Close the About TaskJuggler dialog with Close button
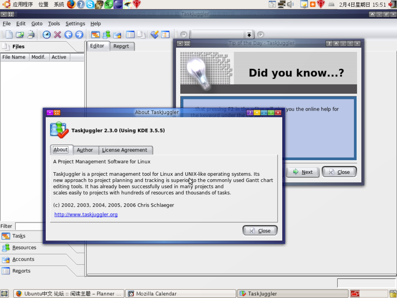Screen dimensions: 397x298 [260, 230]
